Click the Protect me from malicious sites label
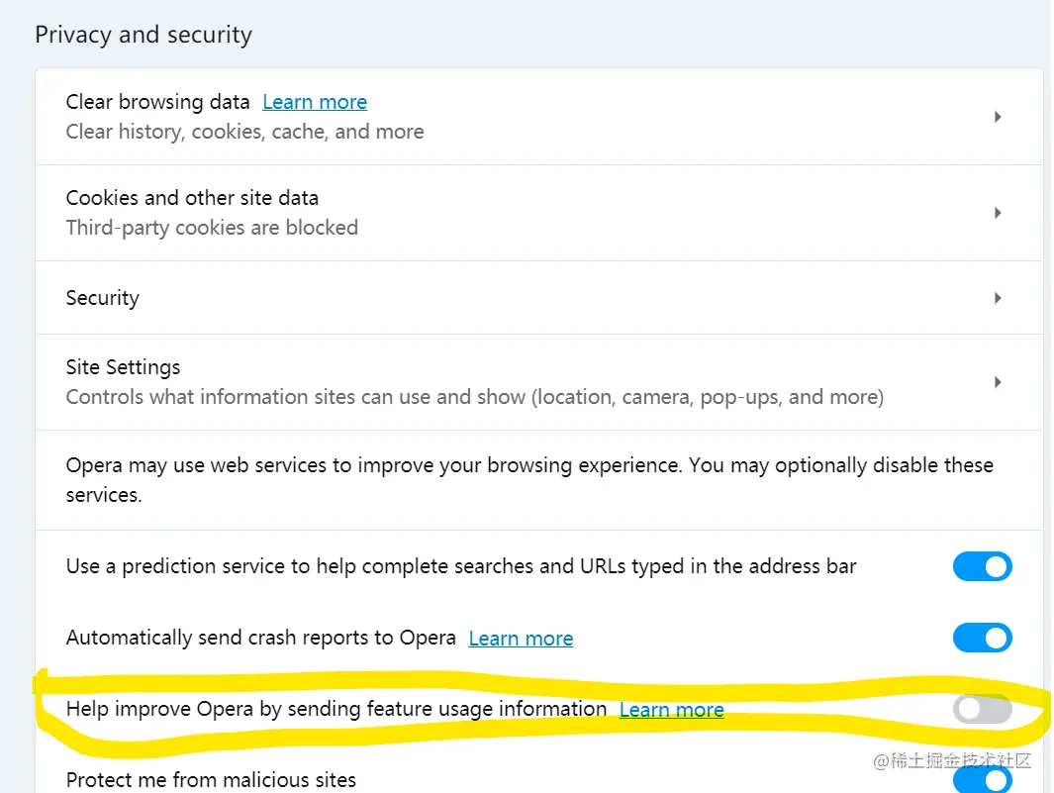This screenshot has width=1054, height=793. click(211, 780)
